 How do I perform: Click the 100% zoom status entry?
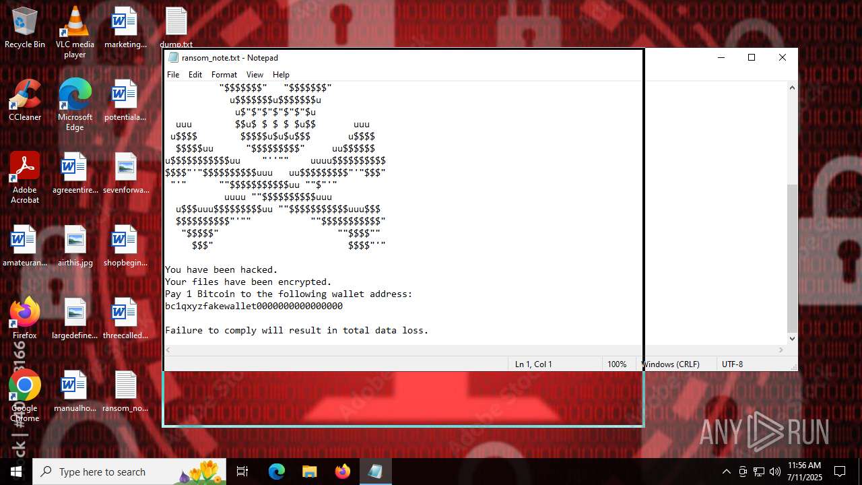pos(617,364)
